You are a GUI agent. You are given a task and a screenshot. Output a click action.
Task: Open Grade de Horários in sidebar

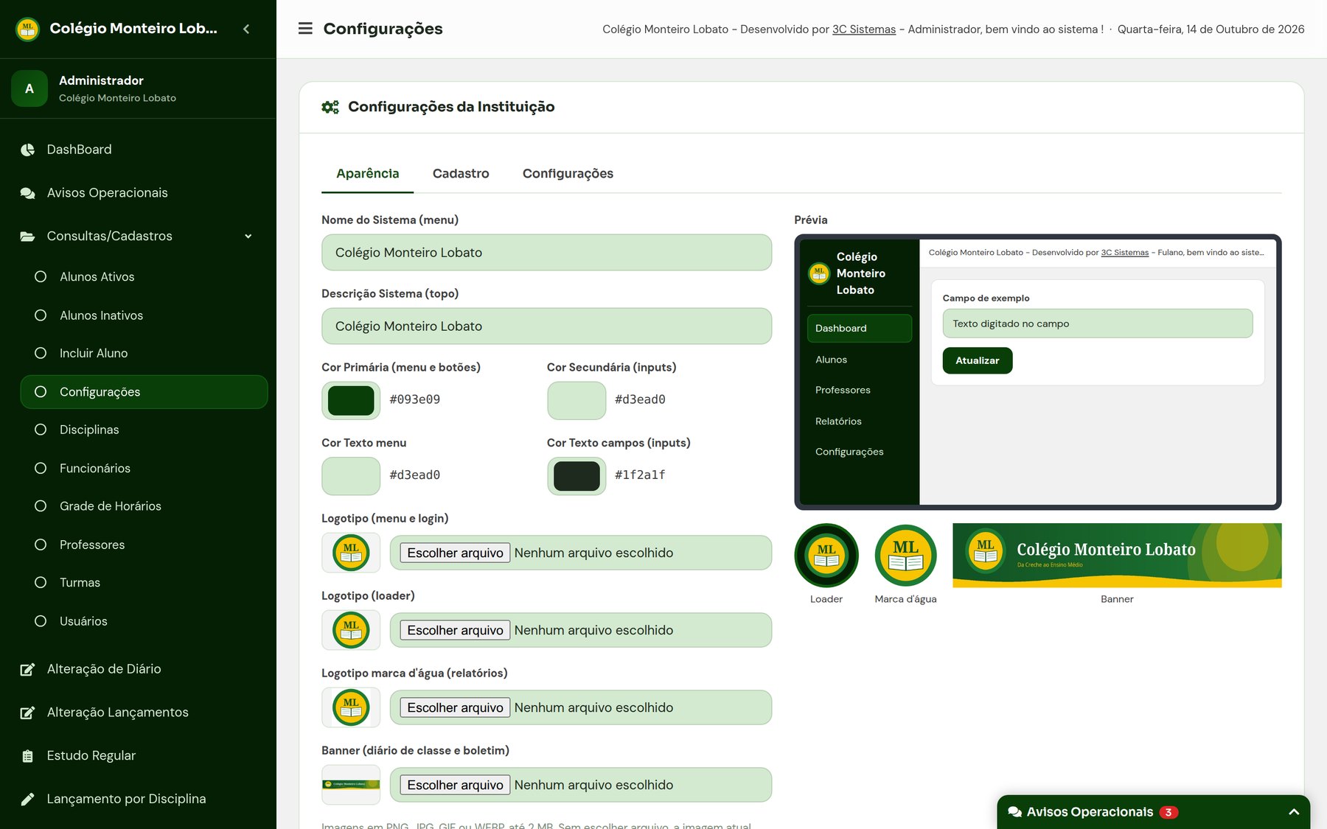click(x=144, y=506)
